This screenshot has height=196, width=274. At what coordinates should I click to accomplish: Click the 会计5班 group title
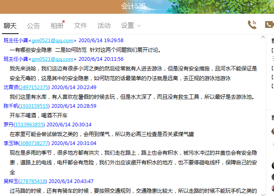133,6
